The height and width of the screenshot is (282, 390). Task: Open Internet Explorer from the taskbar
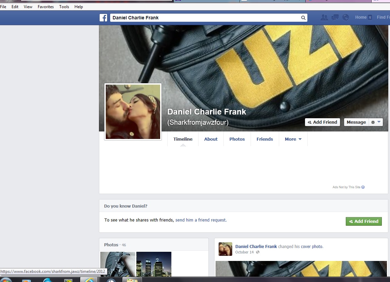tap(89, 280)
